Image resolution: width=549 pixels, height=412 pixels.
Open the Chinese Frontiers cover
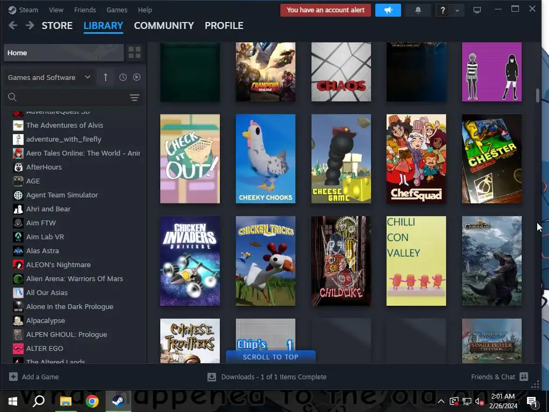(x=190, y=341)
